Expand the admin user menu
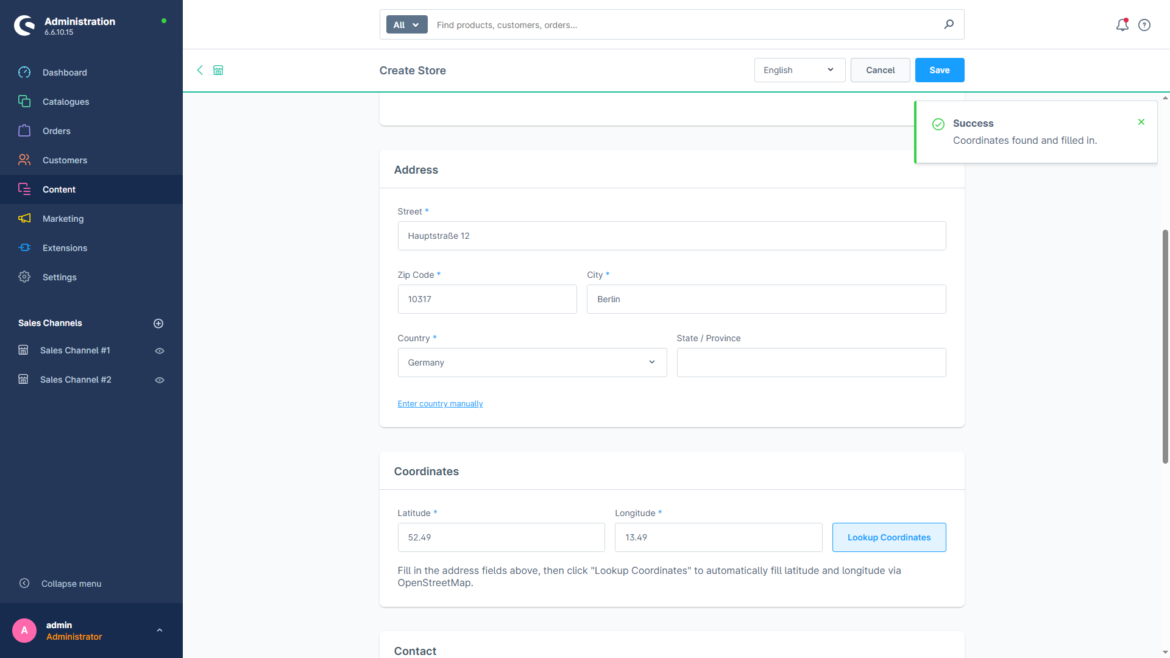The width and height of the screenshot is (1170, 658). (x=160, y=631)
